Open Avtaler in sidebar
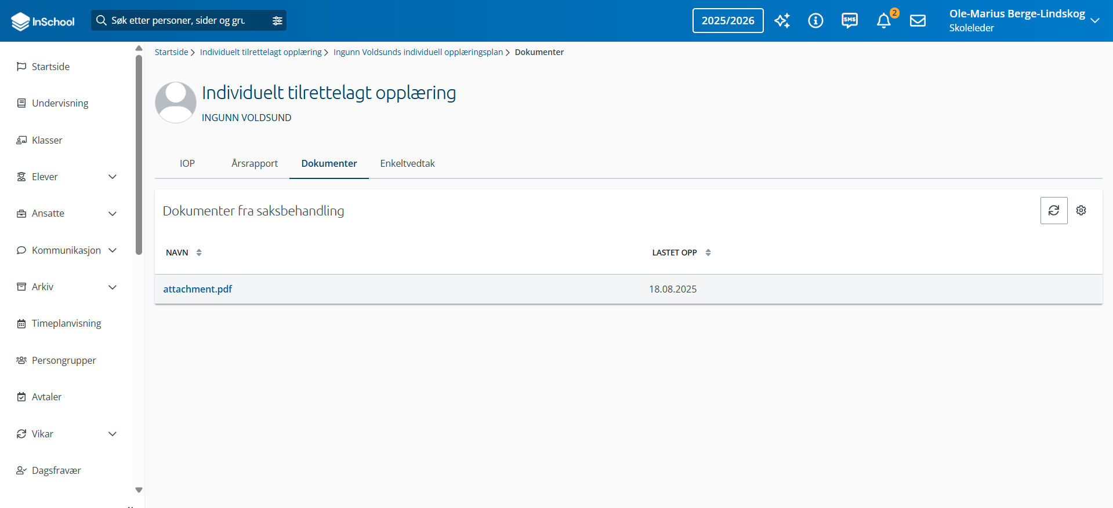Screen dimensions: 1113x508 click(x=46, y=397)
